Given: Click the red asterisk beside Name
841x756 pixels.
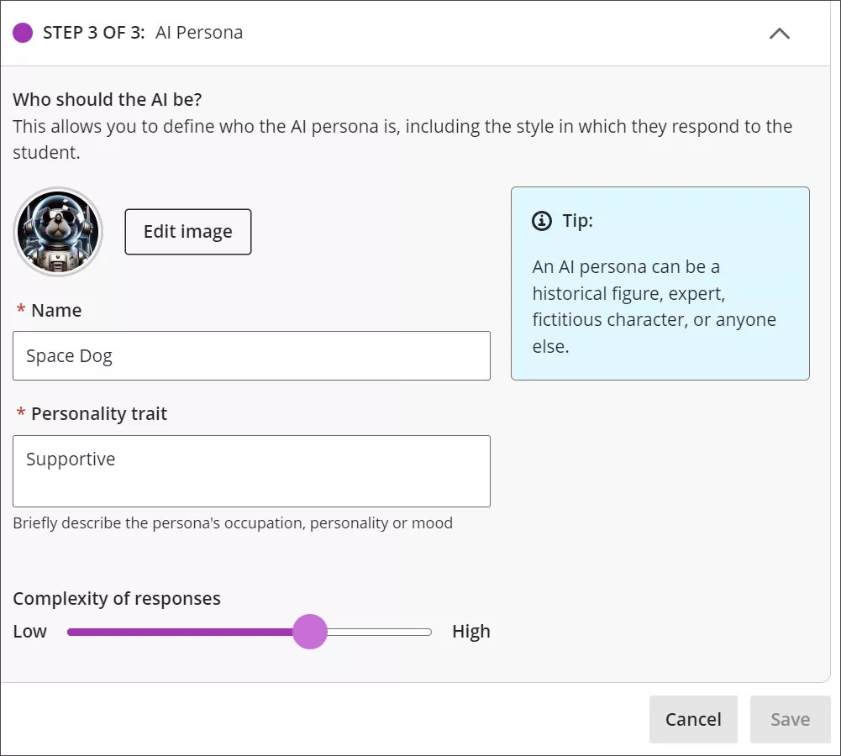Looking at the screenshot, I should 20,310.
